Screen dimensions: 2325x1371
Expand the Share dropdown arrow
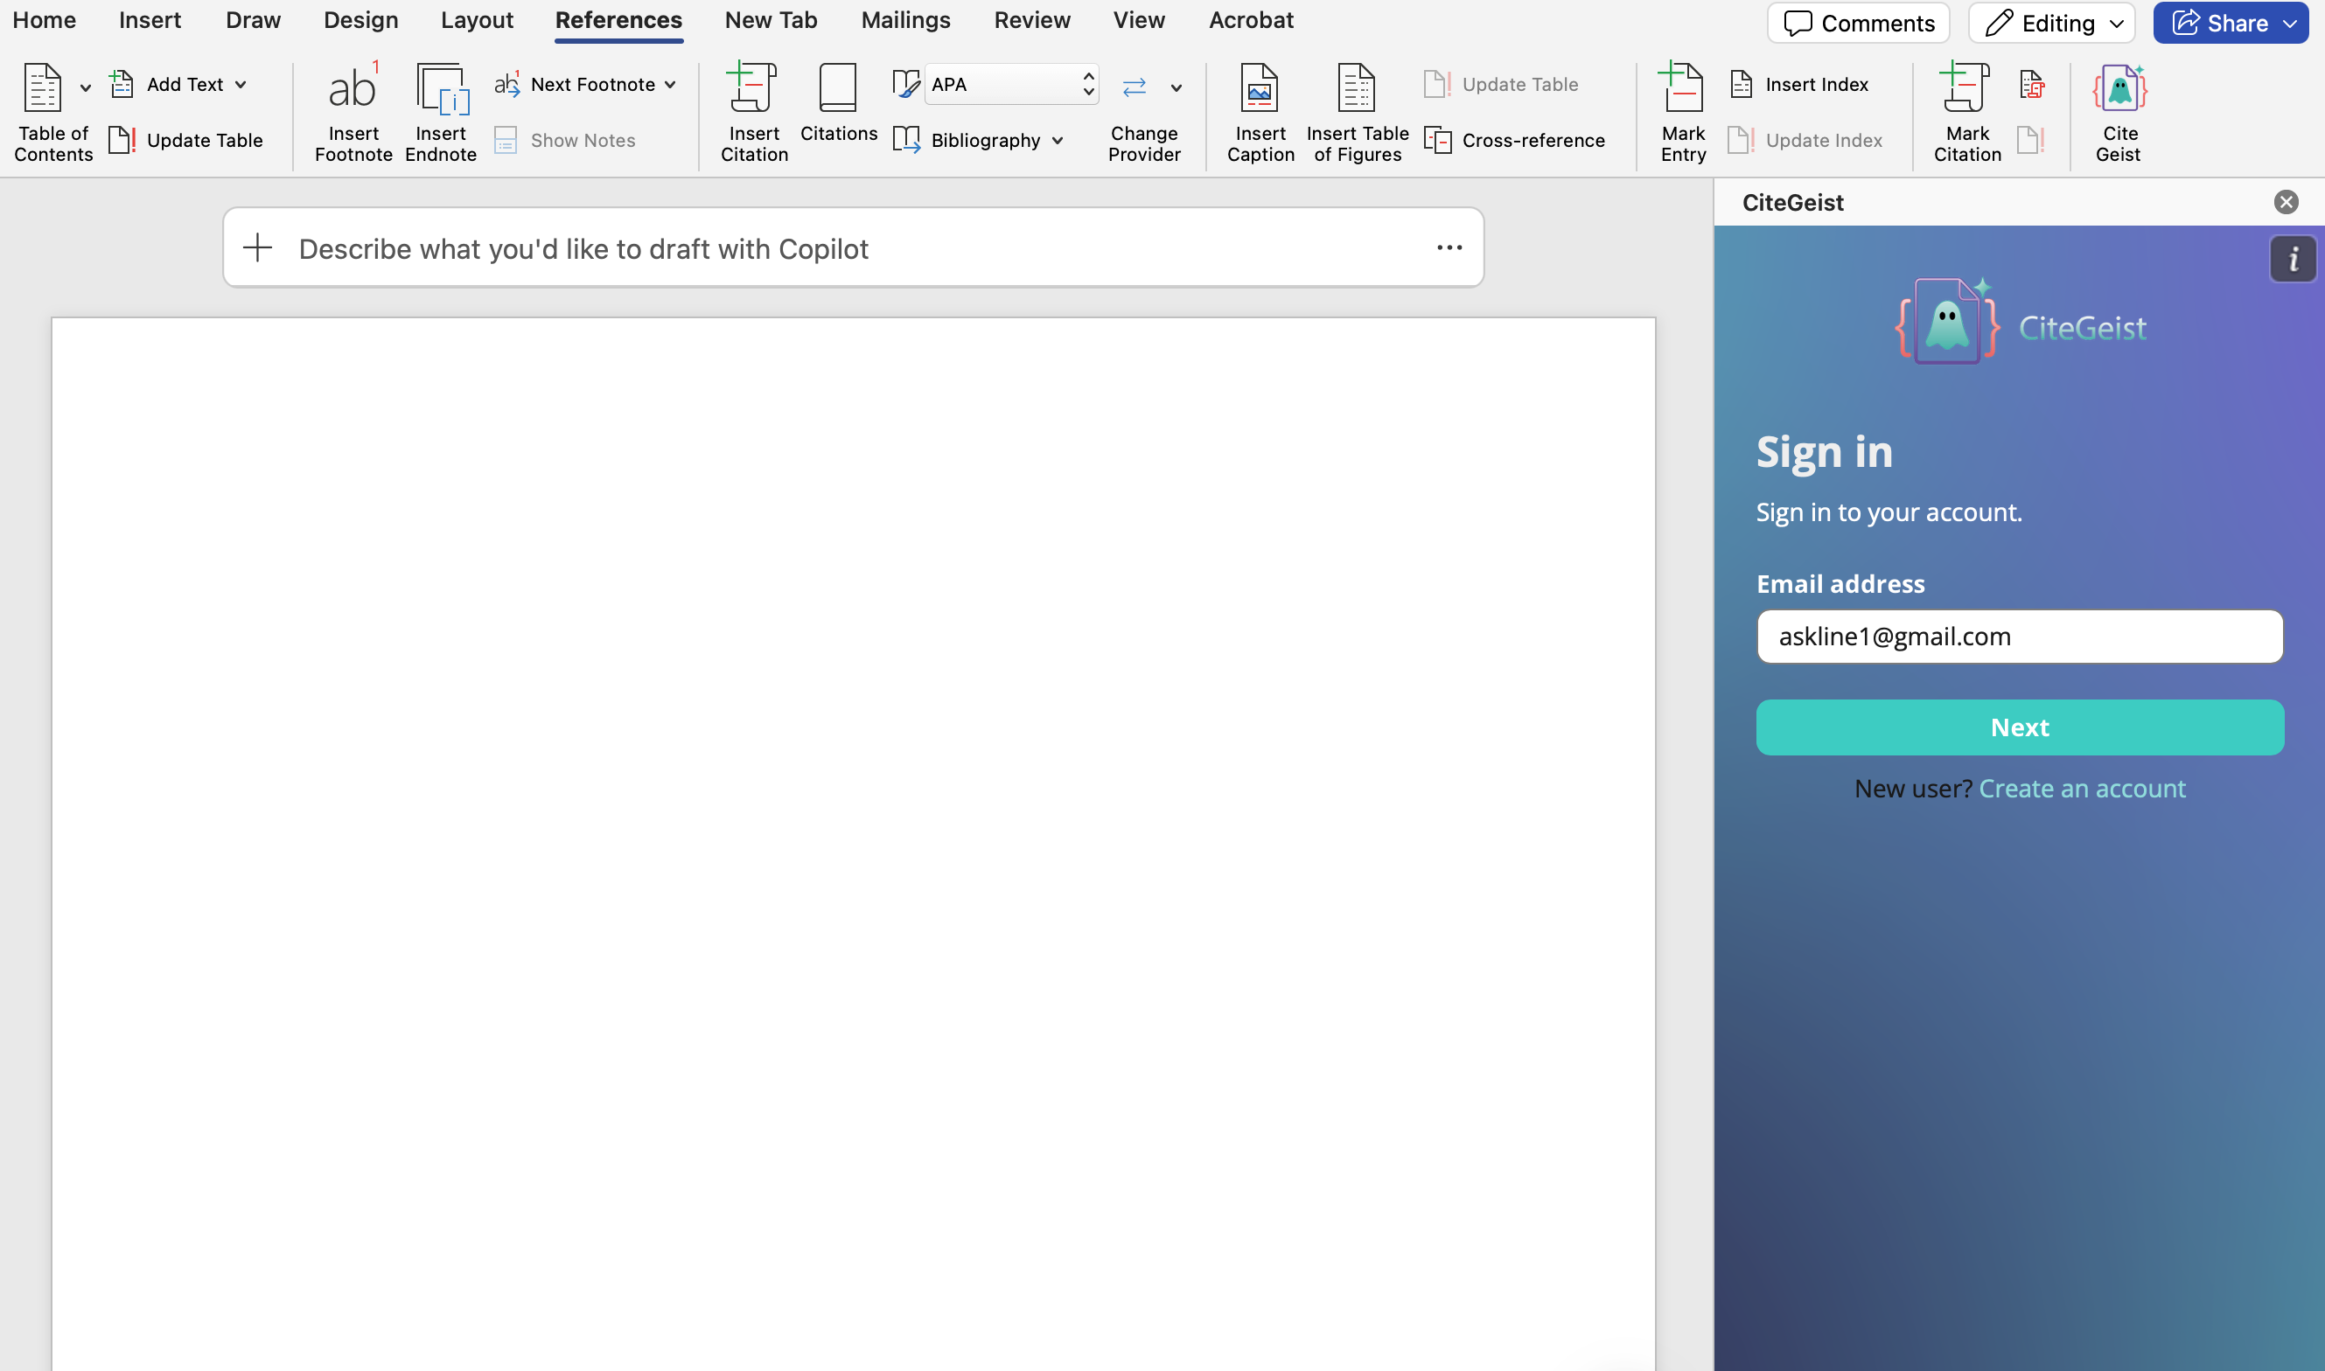point(2290,23)
